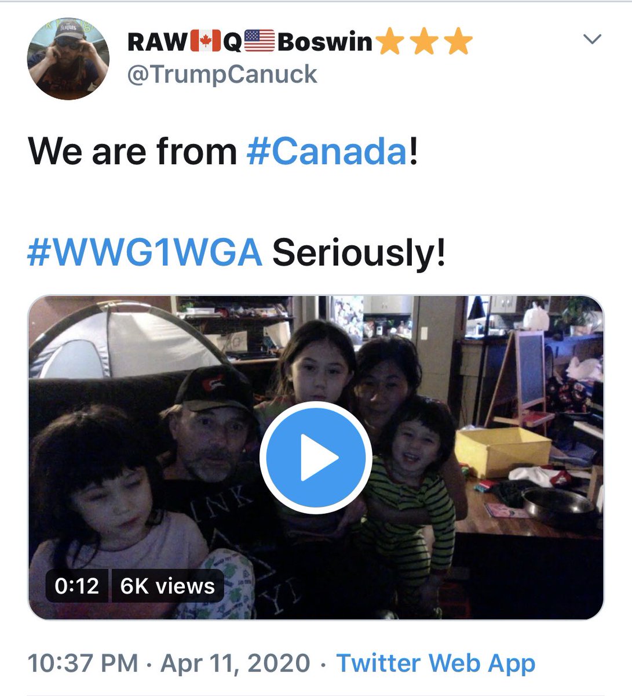Click the Boswin display name text

tap(324, 42)
